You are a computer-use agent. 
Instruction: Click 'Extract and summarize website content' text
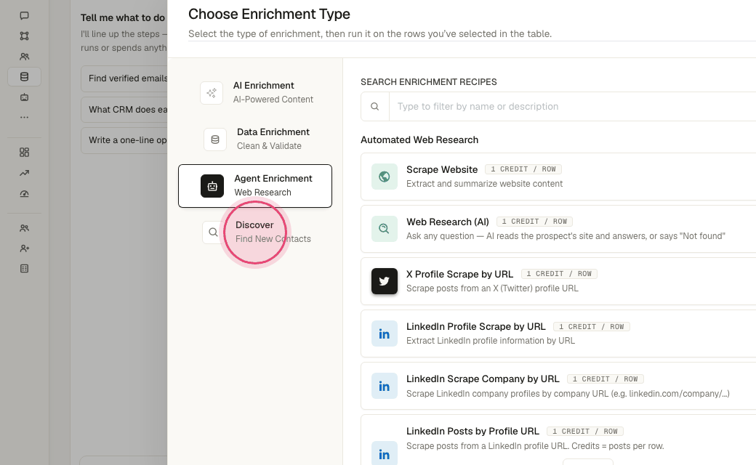484,184
